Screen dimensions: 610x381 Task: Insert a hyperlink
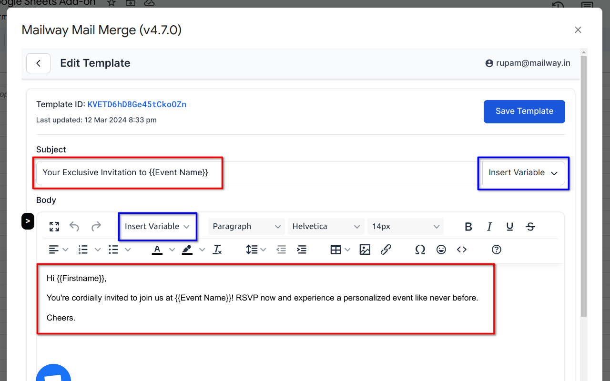tap(386, 250)
